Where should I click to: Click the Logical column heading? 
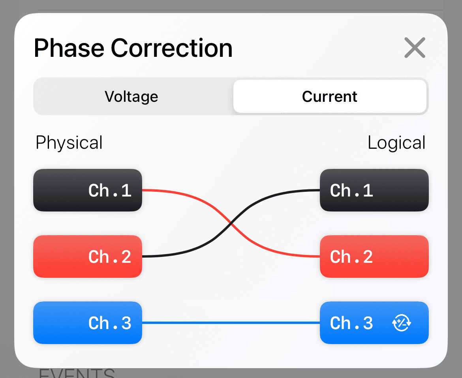click(396, 143)
